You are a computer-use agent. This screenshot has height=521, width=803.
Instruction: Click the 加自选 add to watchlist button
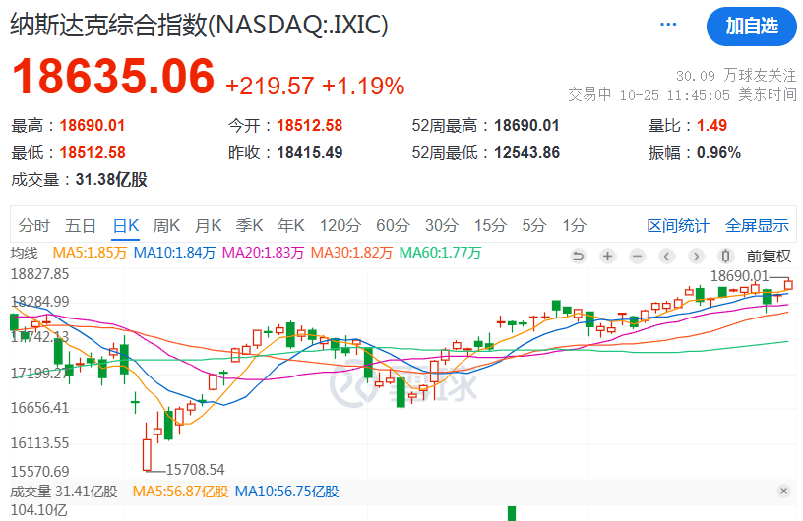[x=751, y=27]
